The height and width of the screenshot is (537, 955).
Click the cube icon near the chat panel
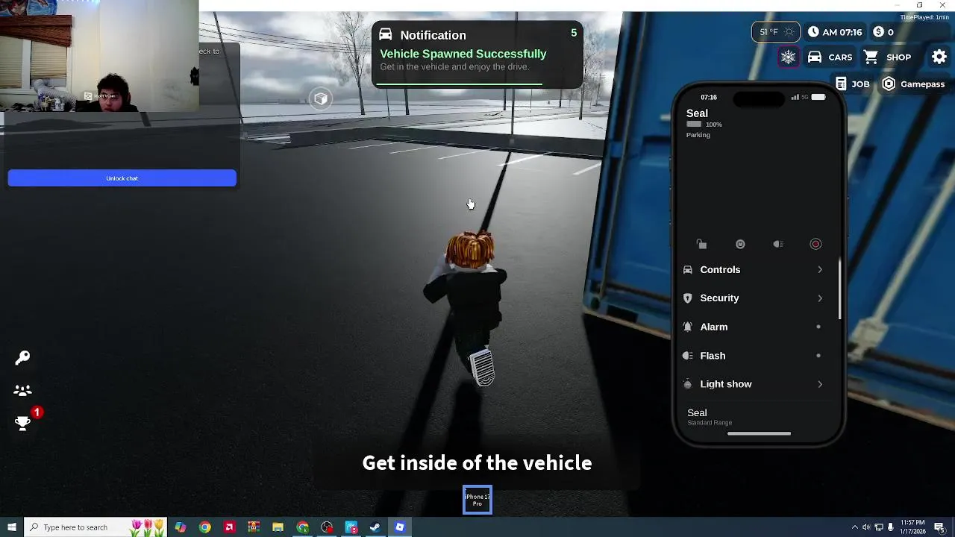(321, 98)
